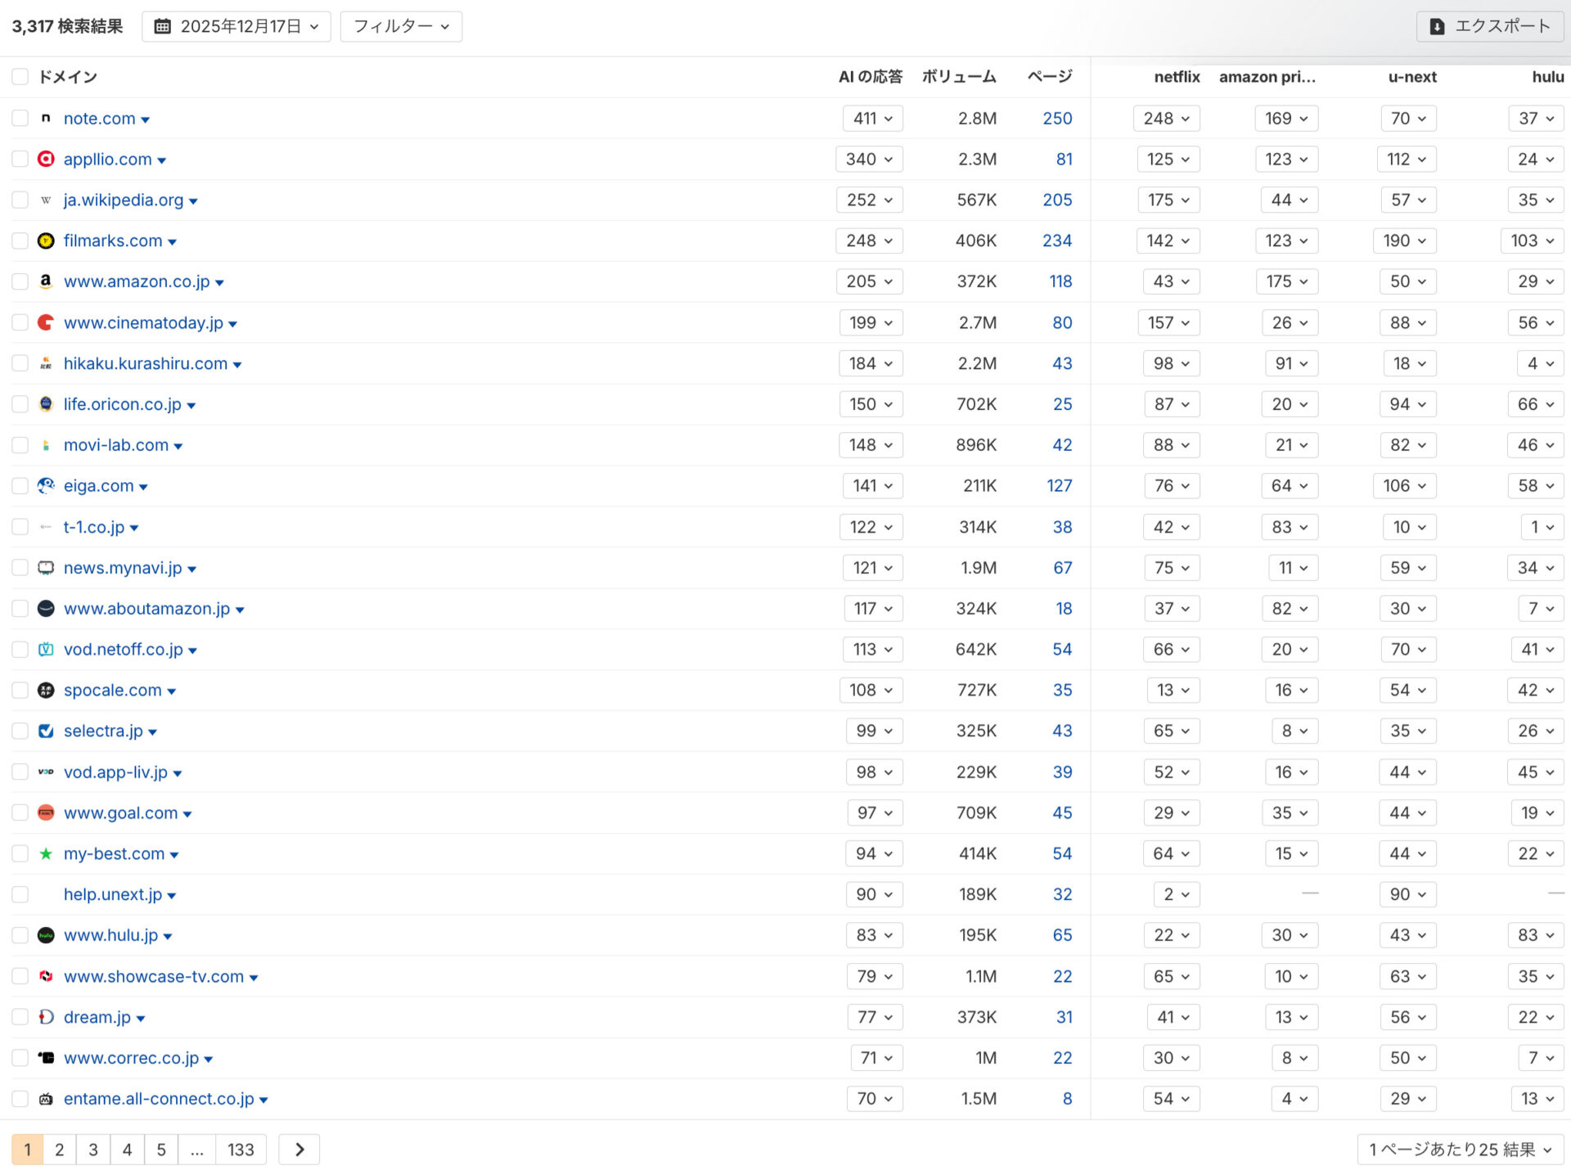
Task: Click the netflix column header
Action: pos(1177,76)
